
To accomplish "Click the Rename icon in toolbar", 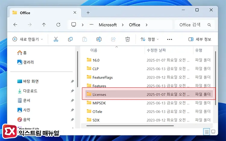I will coord(99,39).
